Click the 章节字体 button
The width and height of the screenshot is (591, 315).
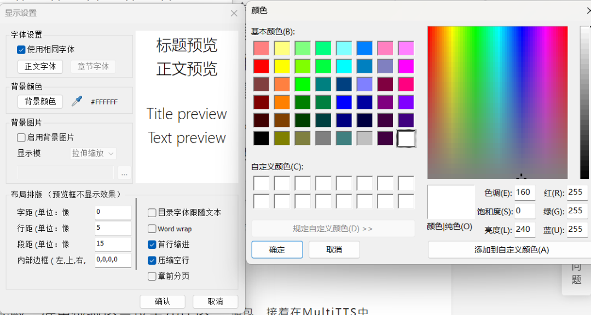coord(93,67)
